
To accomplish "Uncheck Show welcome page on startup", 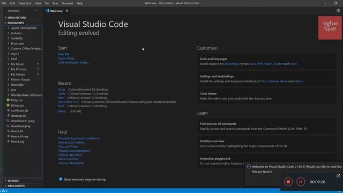I will [61, 179].
